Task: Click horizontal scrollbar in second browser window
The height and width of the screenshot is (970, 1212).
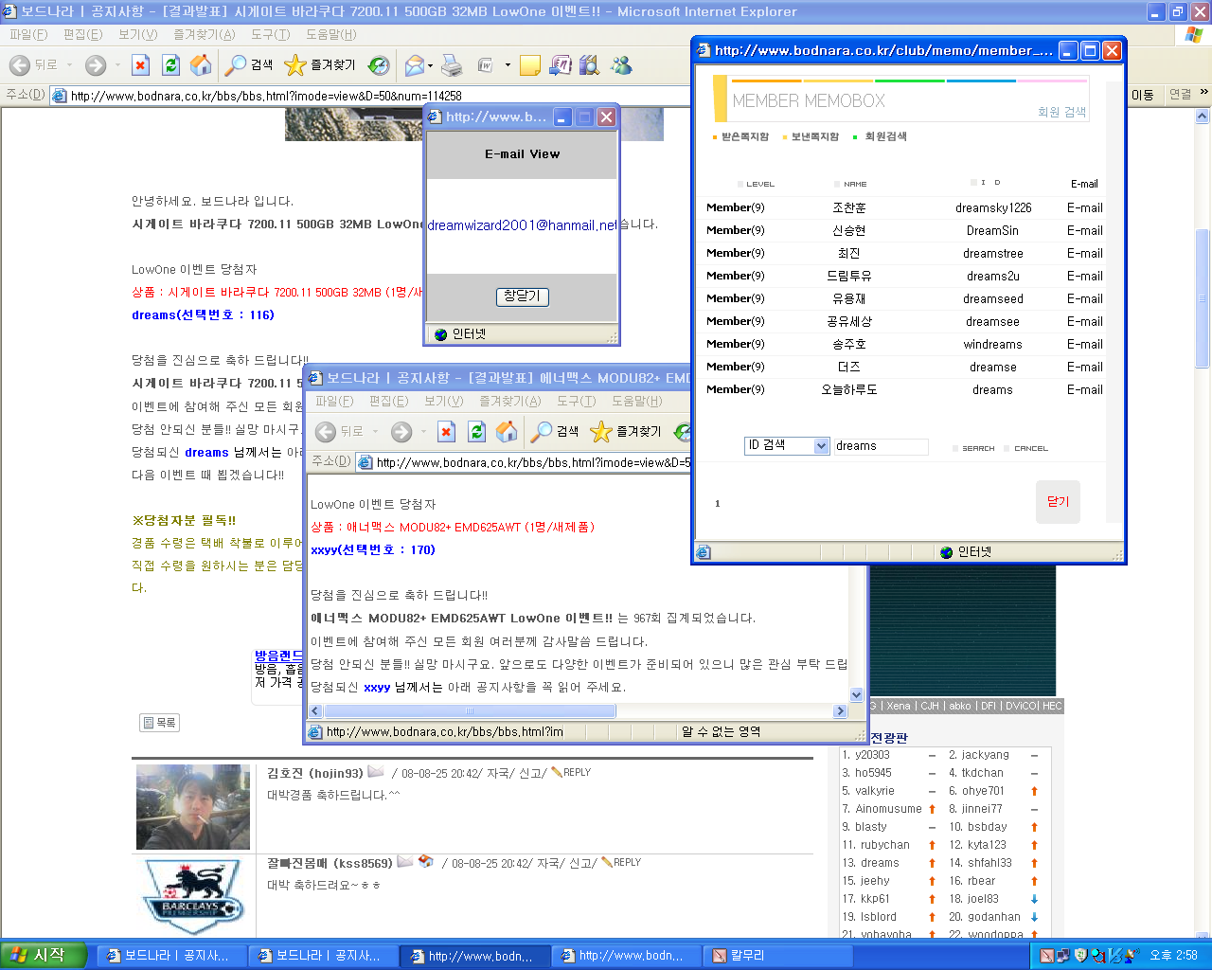Action: click(470, 711)
